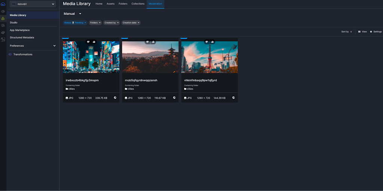Switch to the Folders tab
Screen dimensions: 383x191
123,4
